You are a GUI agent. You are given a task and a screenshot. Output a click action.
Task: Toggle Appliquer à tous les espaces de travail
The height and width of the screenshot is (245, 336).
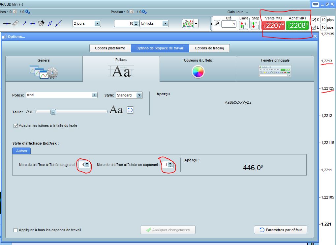15,230
